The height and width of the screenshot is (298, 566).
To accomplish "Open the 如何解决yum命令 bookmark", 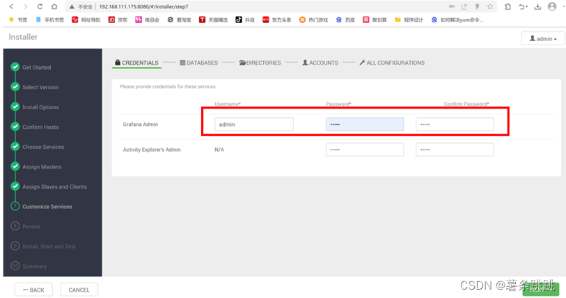I will 457,20.
